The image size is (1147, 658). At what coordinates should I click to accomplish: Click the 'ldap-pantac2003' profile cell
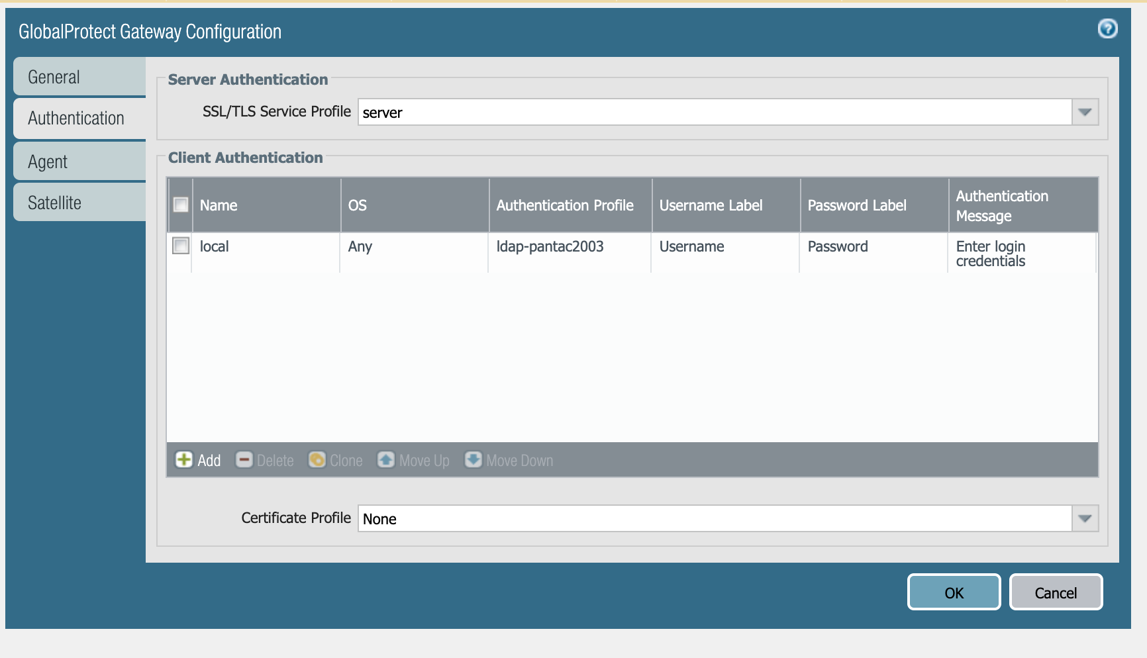coord(570,252)
